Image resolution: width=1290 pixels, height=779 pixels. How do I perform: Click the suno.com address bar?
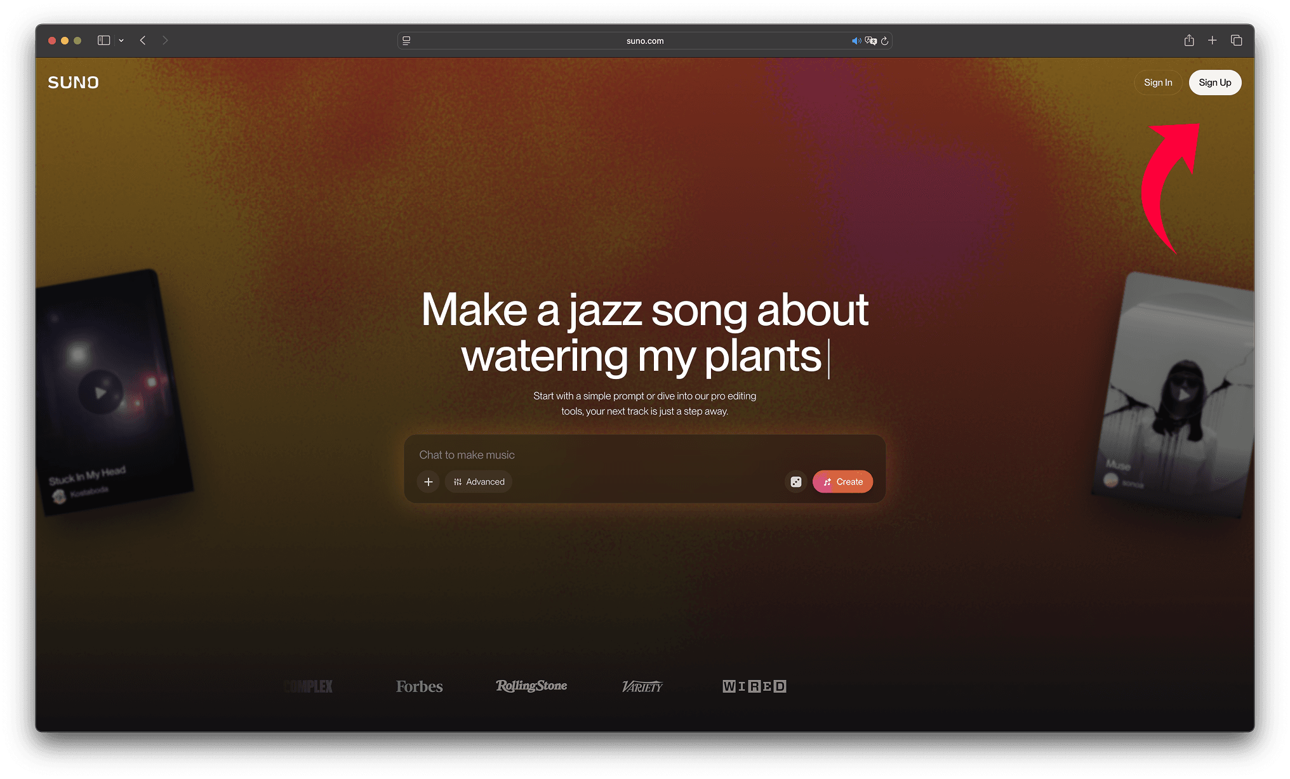pyautogui.click(x=644, y=41)
